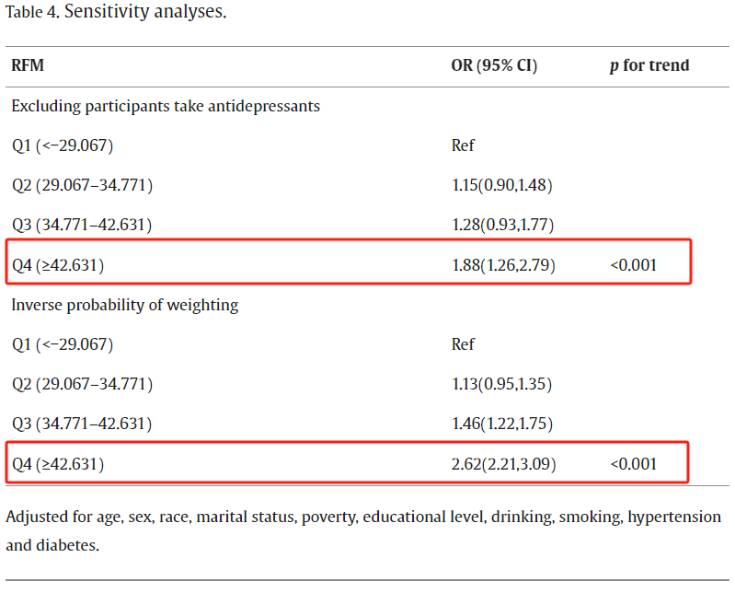Click the Table 4 Sensitivity analyses title
This screenshot has width=735, height=593.
coord(116,12)
